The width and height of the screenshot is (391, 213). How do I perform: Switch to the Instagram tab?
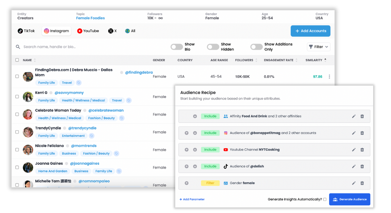57,31
